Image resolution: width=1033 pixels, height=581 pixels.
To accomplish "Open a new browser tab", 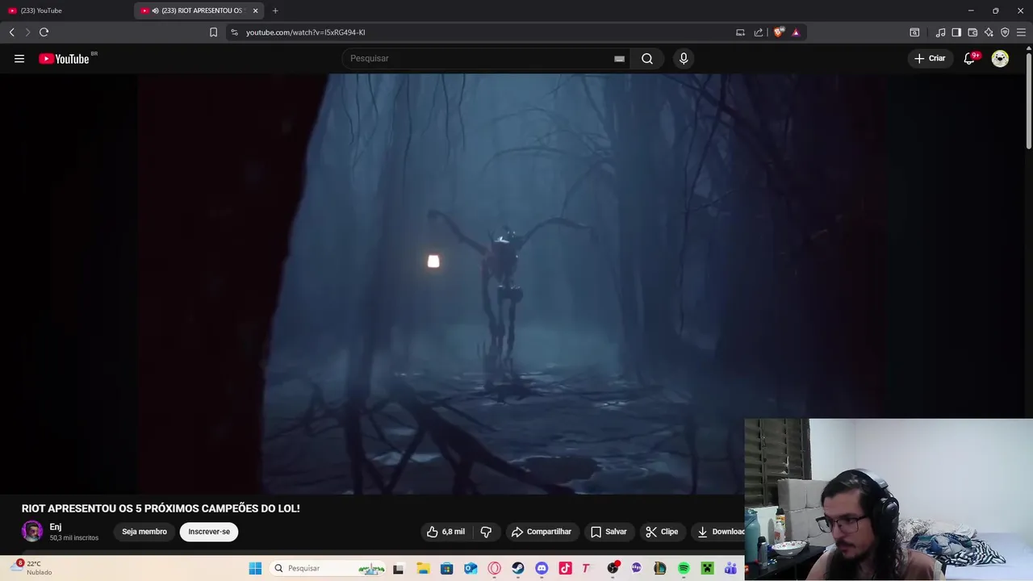I will coord(275,10).
